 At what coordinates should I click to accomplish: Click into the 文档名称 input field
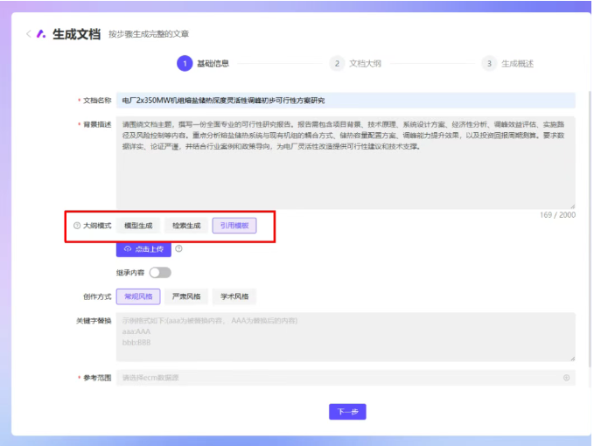[x=345, y=101]
